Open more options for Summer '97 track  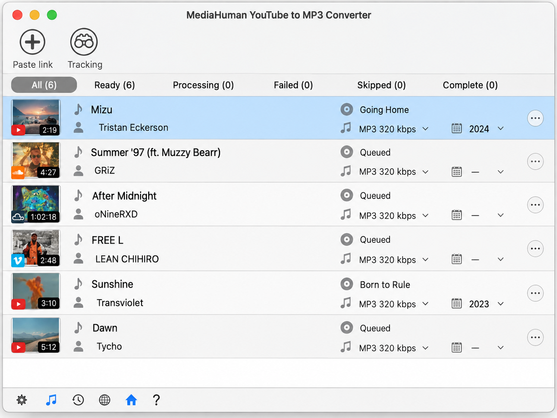(535, 162)
